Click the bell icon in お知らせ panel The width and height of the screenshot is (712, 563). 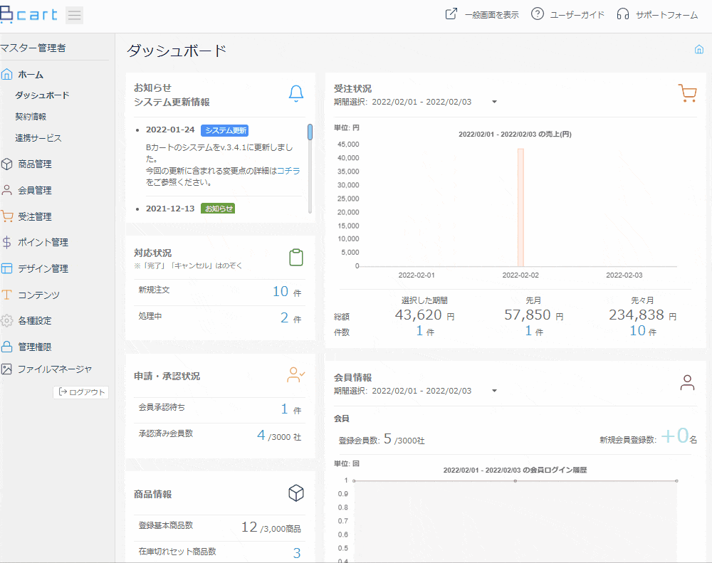click(296, 93)
